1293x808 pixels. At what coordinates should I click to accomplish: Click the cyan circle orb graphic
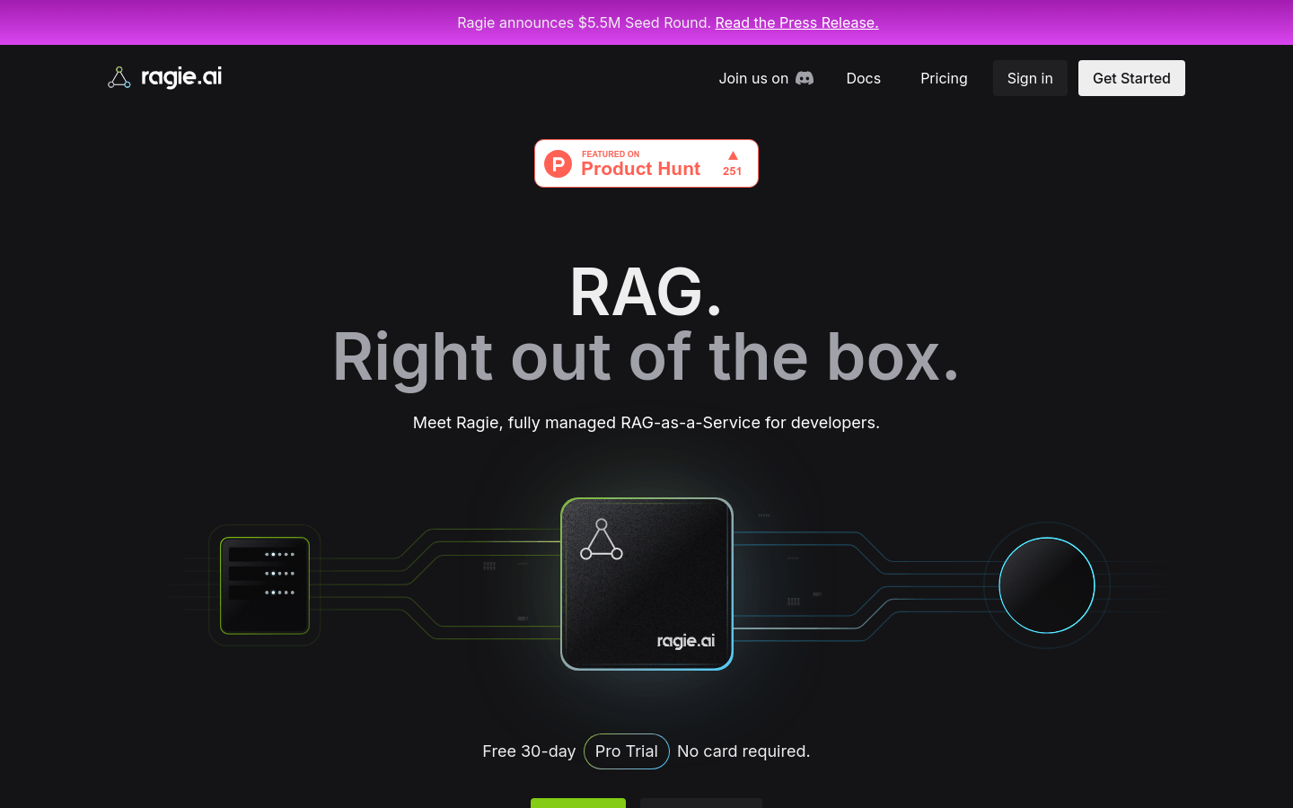(x=1047, y=585)
